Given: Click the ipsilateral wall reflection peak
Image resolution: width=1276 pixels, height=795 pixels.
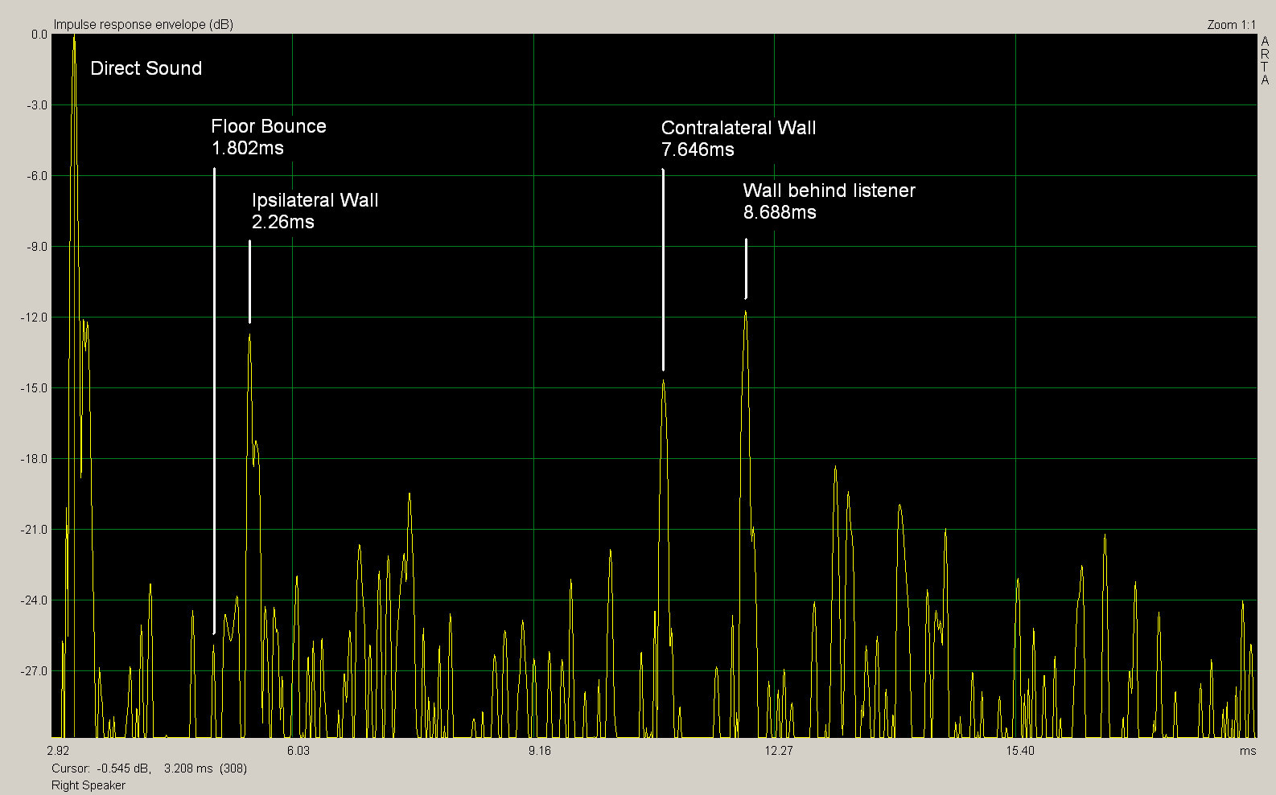Looking at the screenshot, I should (250, 336).
